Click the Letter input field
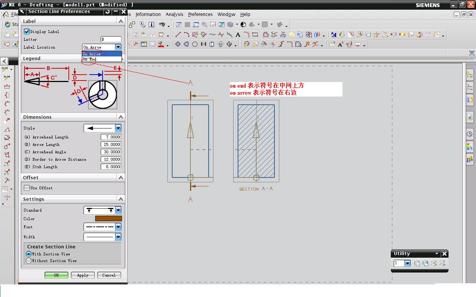The width and height of the screenshot is (476, 297). pos(111,39)
